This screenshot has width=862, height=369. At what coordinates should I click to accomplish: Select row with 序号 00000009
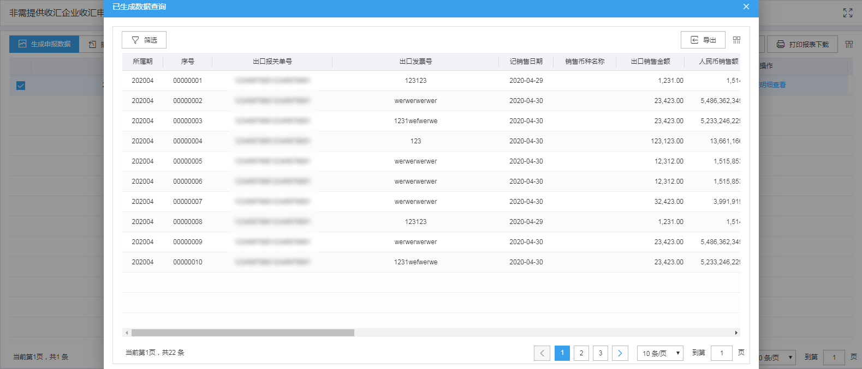point(431,242)
